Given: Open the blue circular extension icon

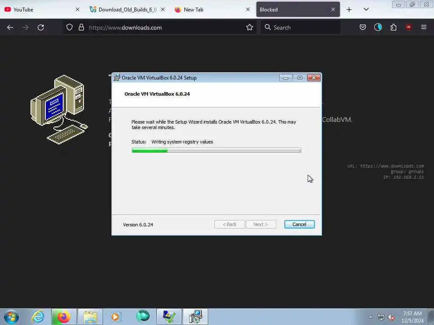Looking at the screenshot, I should tap(378, 27).
